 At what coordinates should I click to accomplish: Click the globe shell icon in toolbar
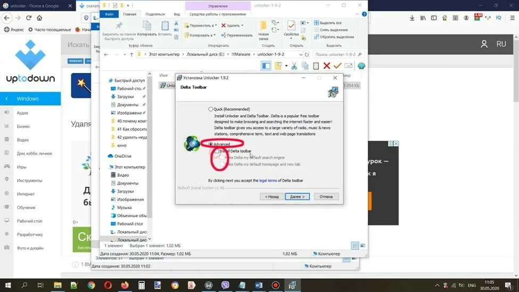pos(361,66)
